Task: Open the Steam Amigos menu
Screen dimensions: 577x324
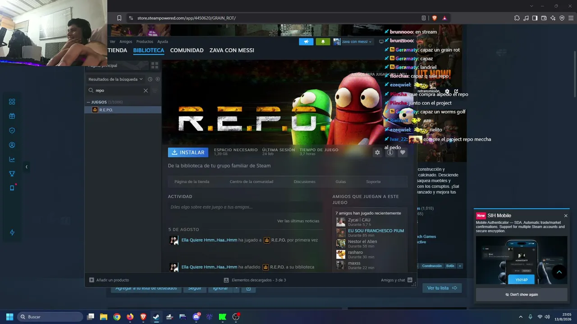Action: (126, 42)
